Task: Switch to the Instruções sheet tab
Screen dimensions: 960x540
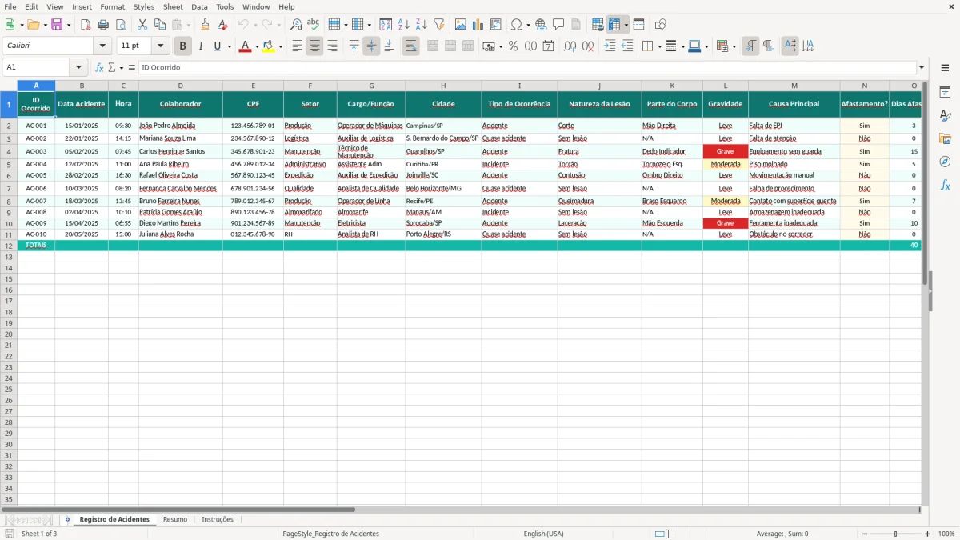Action: (218, 519)
